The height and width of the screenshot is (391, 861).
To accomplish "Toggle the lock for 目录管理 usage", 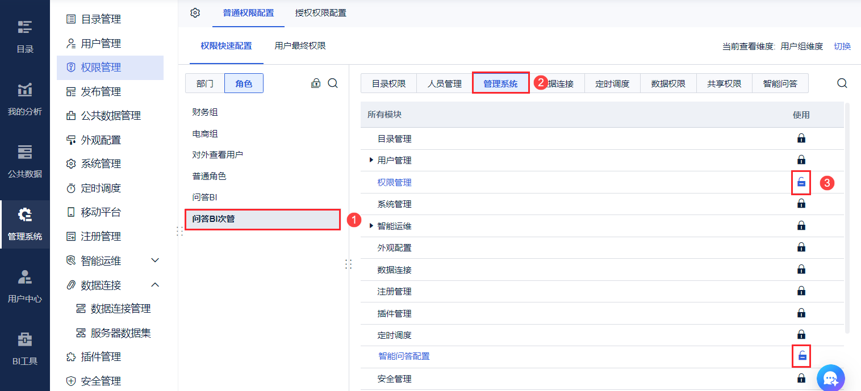I will pyautogui.click(x=801, y=138).
